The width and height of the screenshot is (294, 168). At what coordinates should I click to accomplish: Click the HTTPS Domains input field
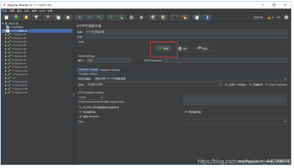pos(225,61)
